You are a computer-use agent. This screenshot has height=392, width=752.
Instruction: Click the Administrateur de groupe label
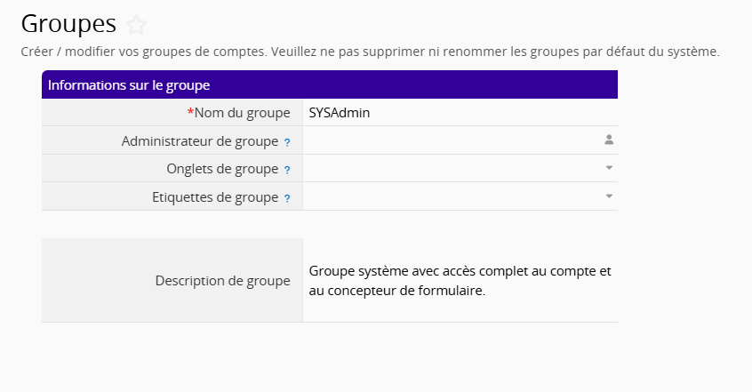pyautogui.click(x=200, y=141)
